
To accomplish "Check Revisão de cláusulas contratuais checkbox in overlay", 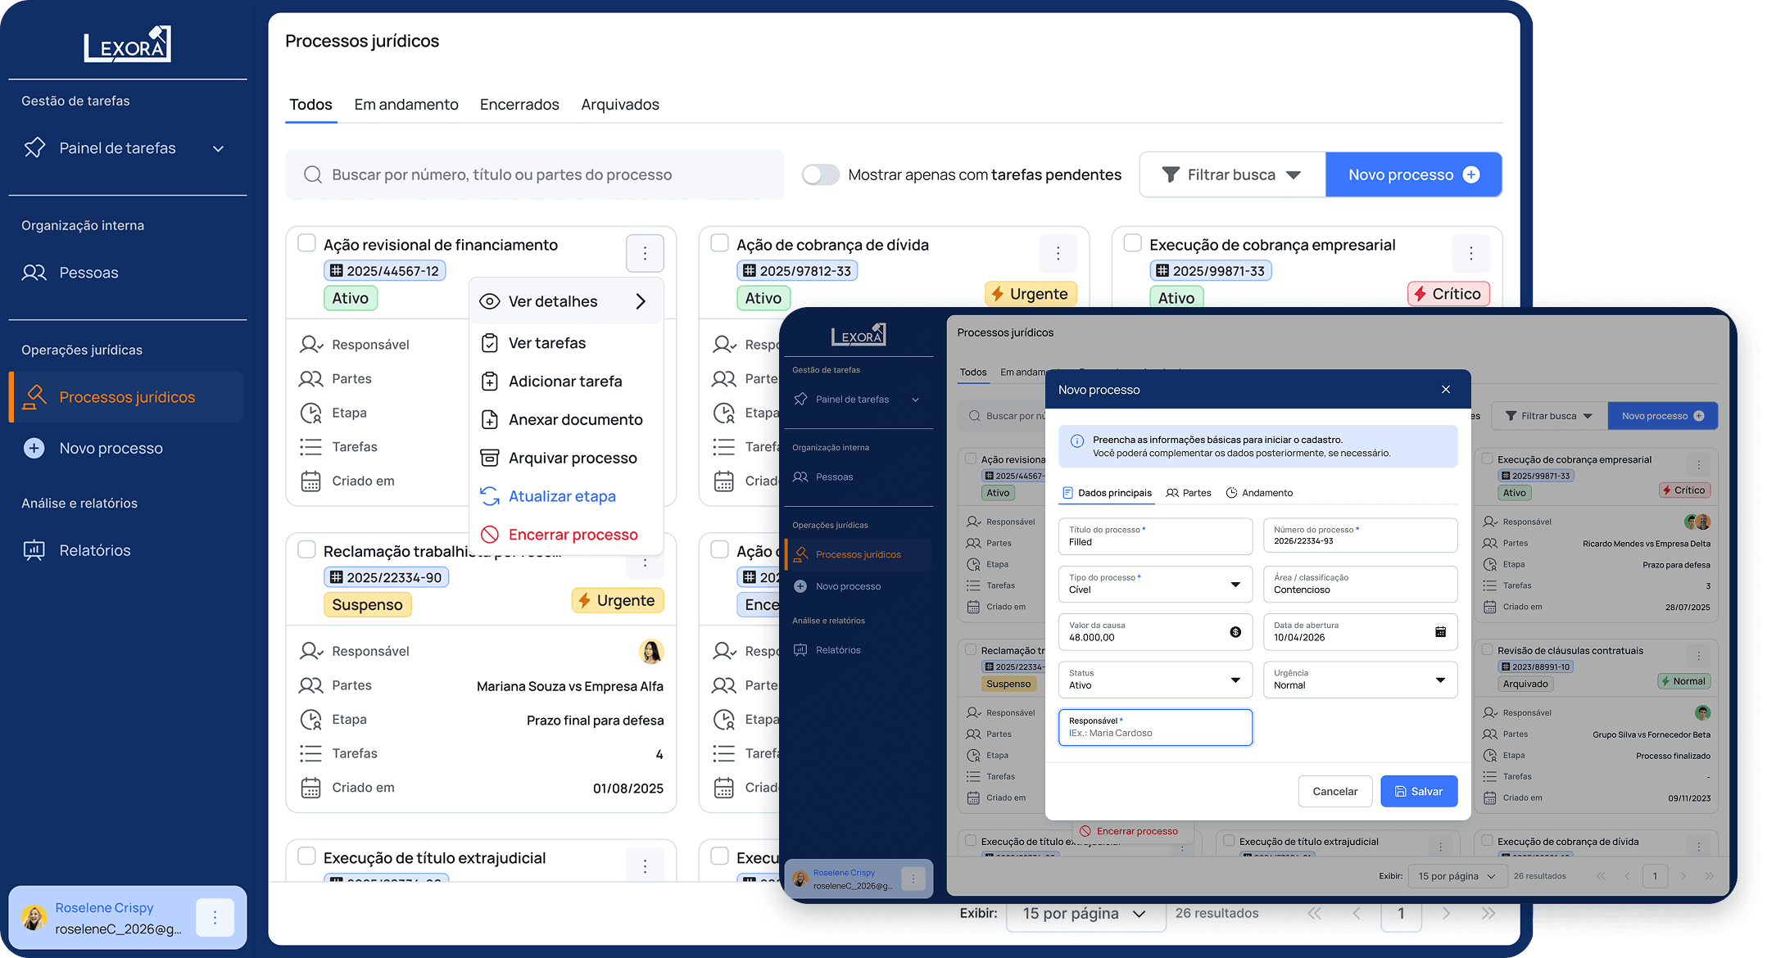I will coord(1487,649).
